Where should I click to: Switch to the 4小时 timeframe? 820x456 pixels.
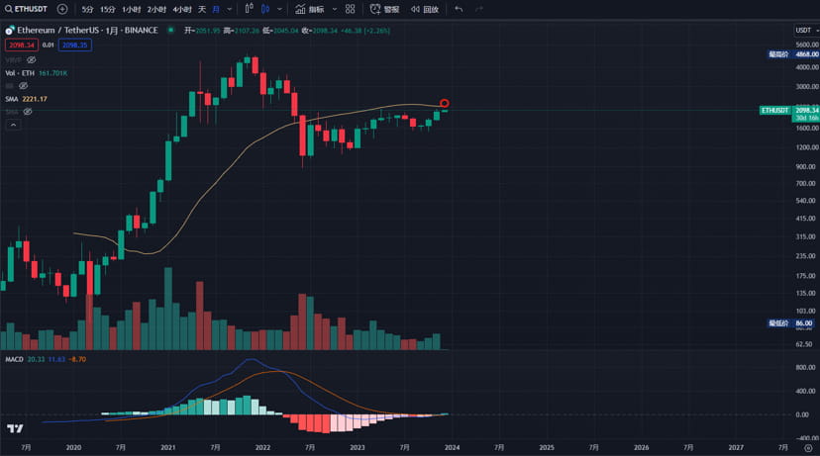[x=182, y=10]
